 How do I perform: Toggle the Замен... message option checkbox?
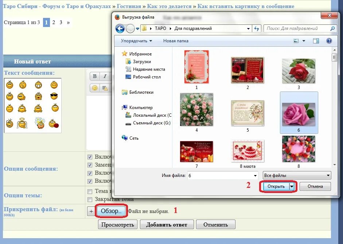(x=90, y=165)
